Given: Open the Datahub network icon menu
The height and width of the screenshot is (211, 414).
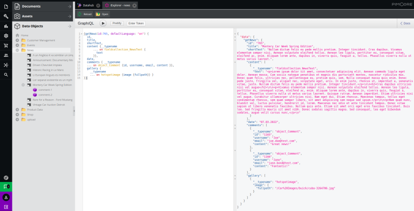Looking at the screenshot, I should [x=6, y=65].
